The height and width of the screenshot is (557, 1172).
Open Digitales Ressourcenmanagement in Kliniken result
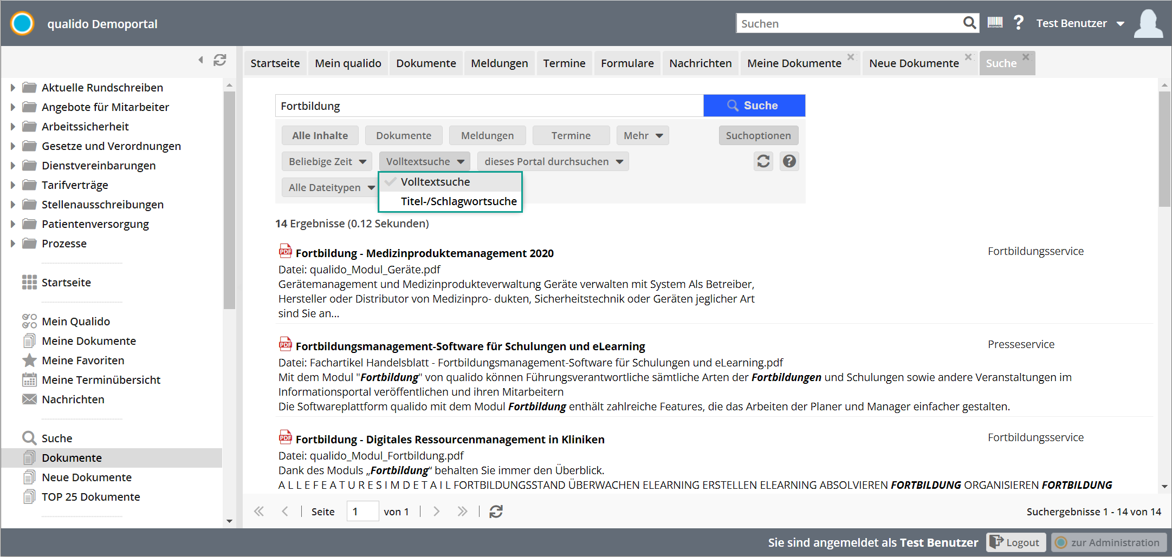450,440
